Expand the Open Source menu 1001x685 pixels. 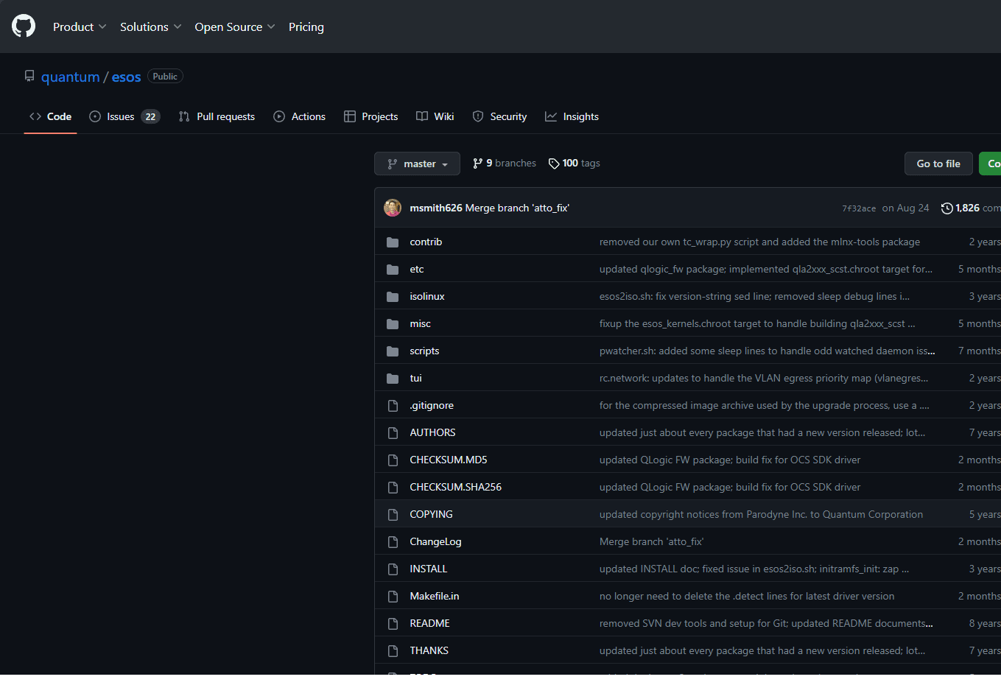pyautogui.click(x=234, y=27)
